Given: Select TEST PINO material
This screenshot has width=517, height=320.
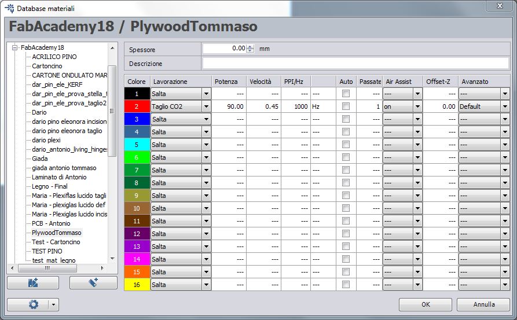Looking at the screenshot, I should click(x=47, y=251).
